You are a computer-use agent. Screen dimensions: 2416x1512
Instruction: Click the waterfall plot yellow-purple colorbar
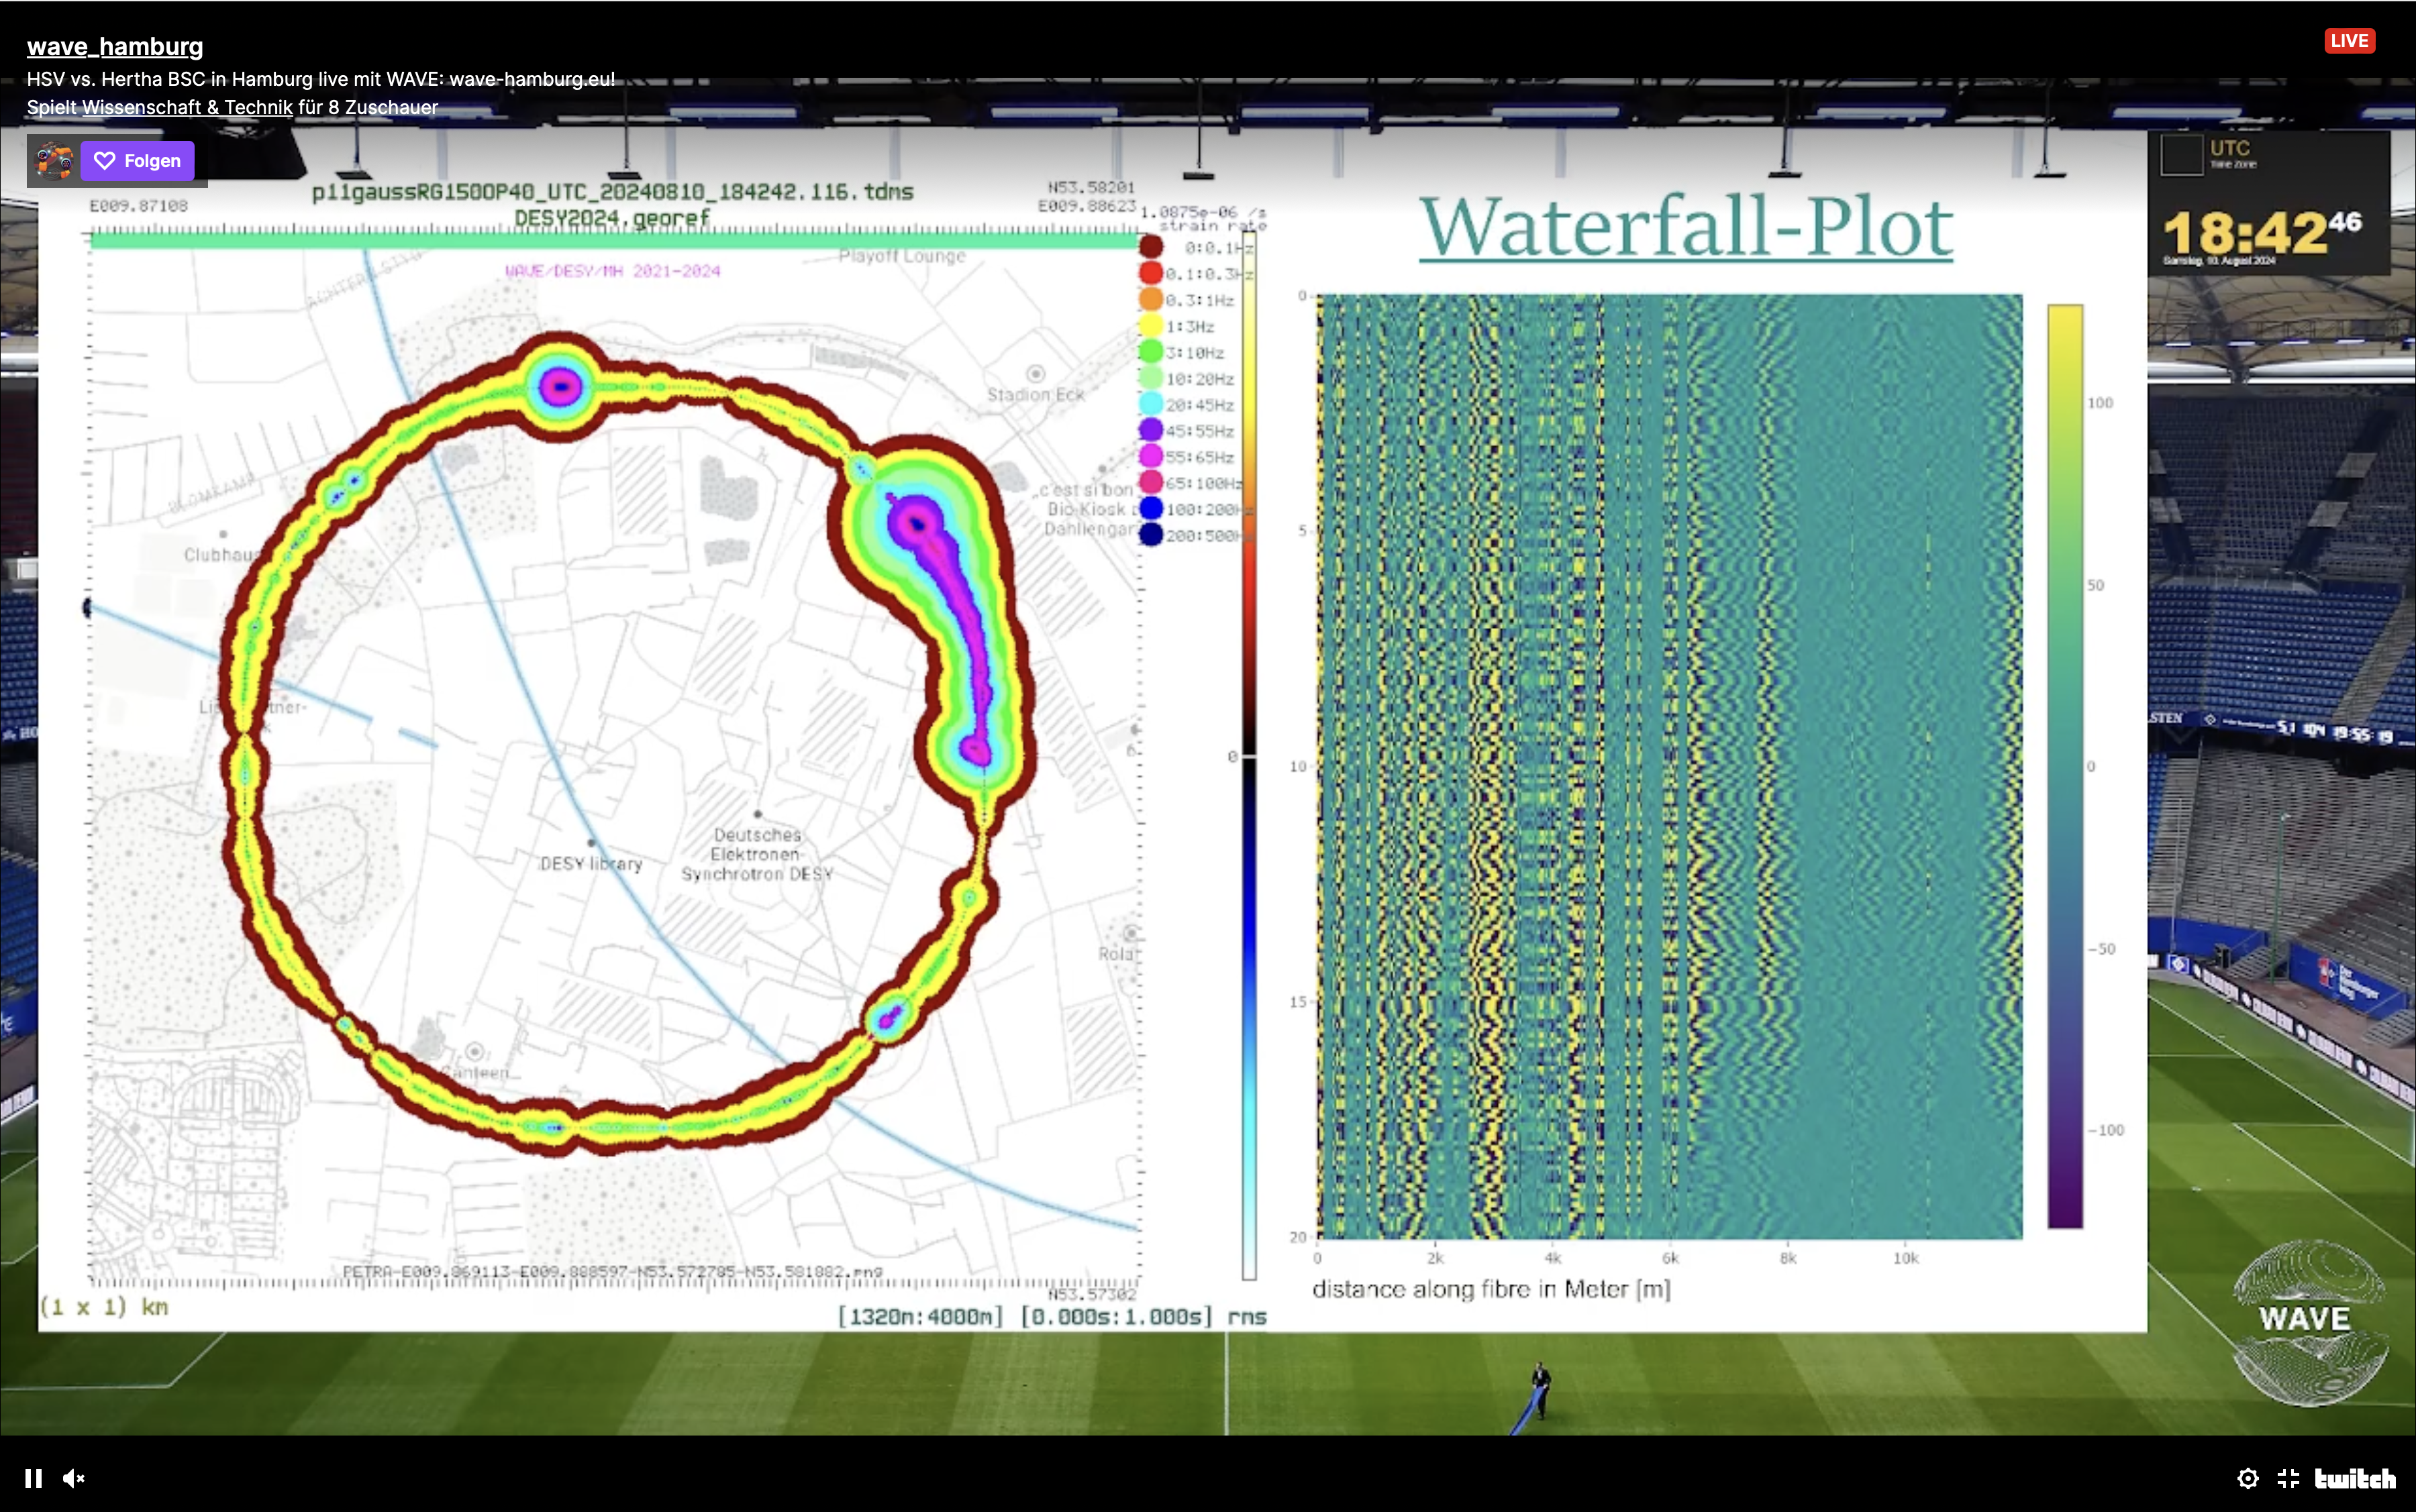[x=2065, y=766]
